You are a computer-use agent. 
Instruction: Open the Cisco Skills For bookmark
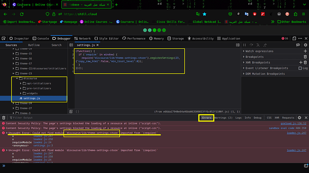pyautogui.click(x=168, y=21)
